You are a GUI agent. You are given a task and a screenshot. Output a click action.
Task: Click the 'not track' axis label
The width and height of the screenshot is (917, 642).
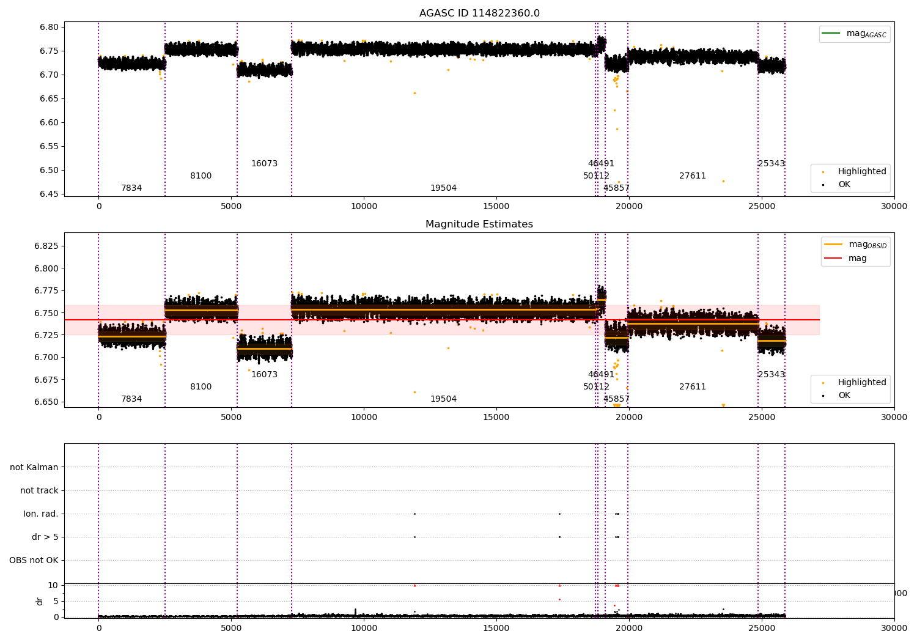39,491
